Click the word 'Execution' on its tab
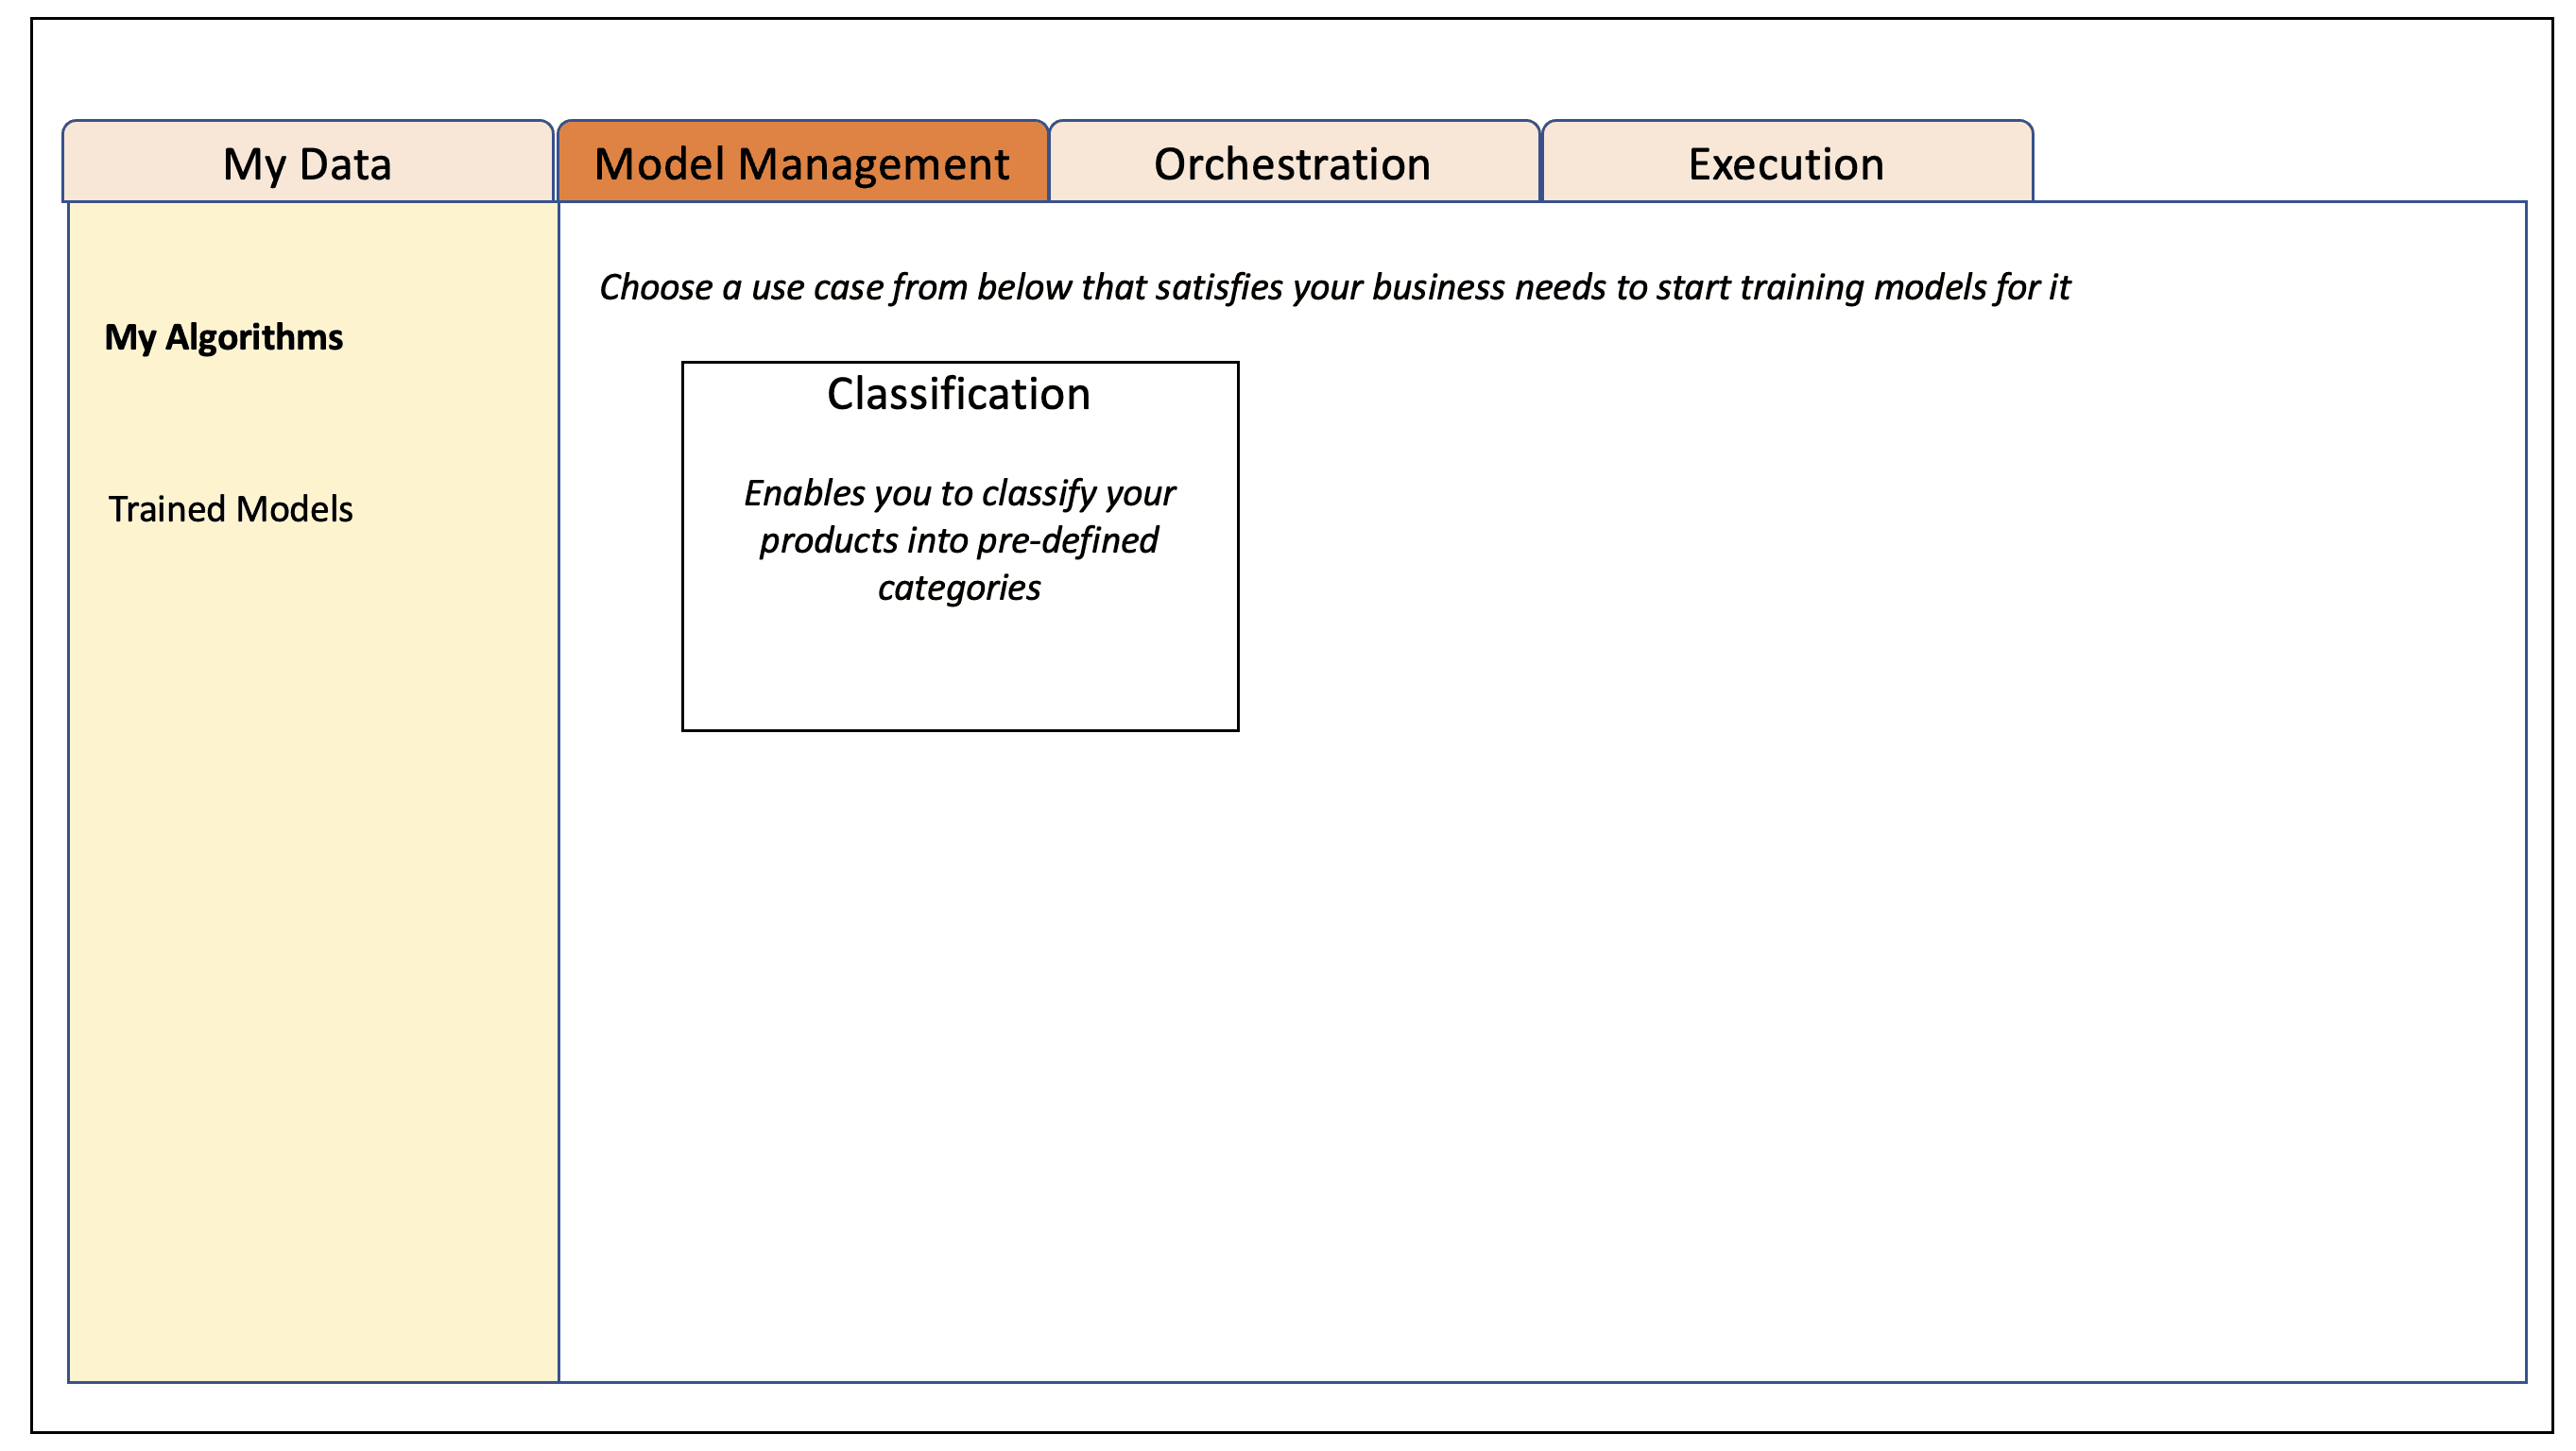 tap(1786, 164)
